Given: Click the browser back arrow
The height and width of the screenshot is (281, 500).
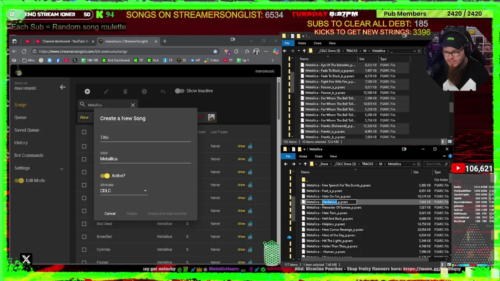Looking at the screenshot, I should 14,51.
